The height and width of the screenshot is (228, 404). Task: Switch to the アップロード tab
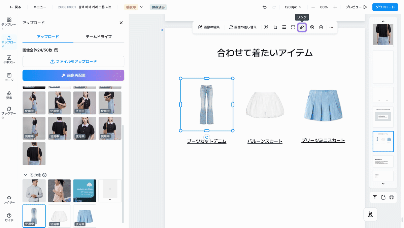tap(48, 37)
